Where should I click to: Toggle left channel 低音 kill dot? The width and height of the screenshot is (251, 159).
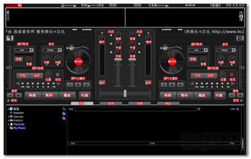(111, 52)
